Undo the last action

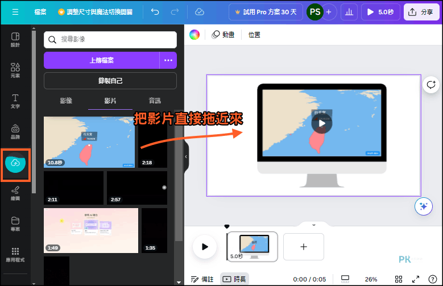pos(155,12)
